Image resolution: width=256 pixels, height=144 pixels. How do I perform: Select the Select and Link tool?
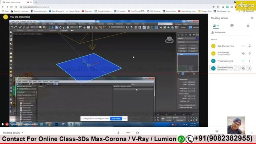(x=20, y=28)
